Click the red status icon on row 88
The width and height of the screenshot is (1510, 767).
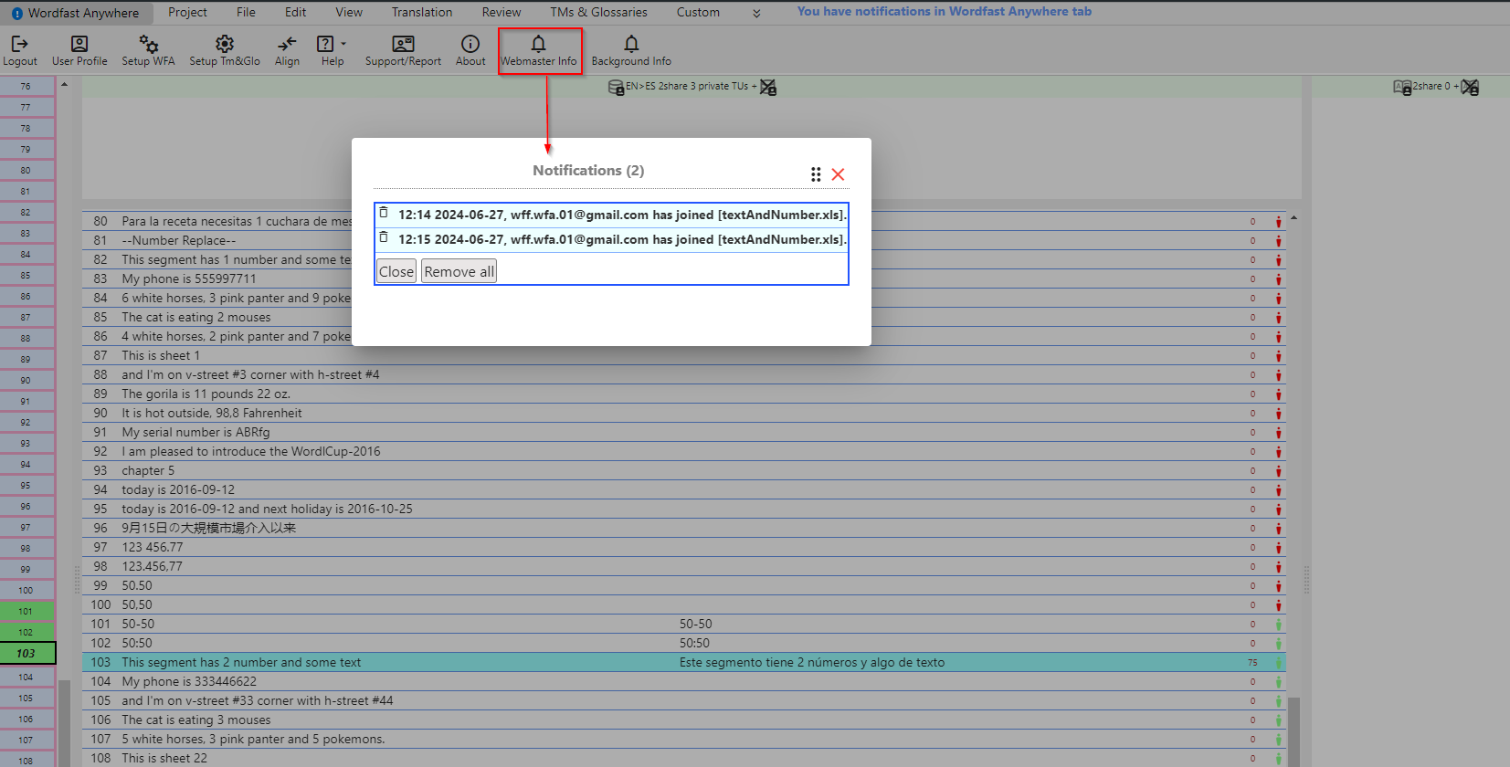tap(1278, 374)
